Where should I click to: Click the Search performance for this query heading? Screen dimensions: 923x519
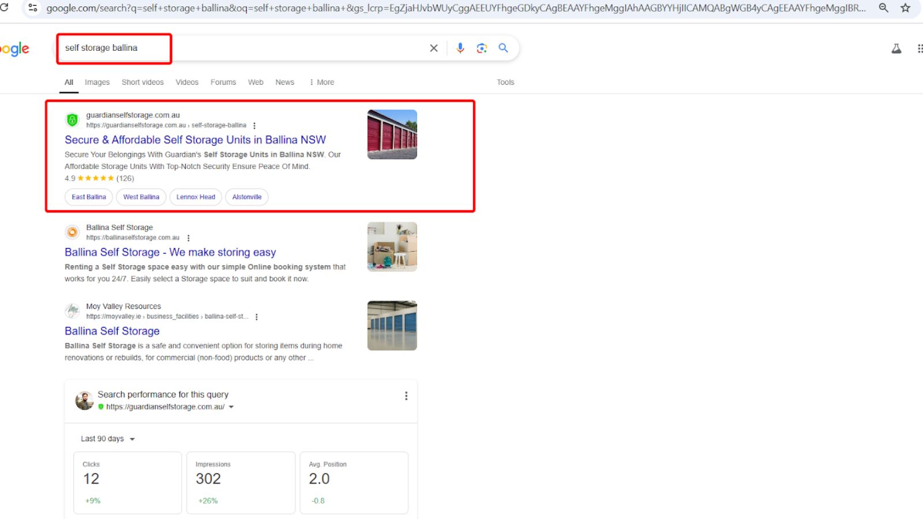[163, 394]
